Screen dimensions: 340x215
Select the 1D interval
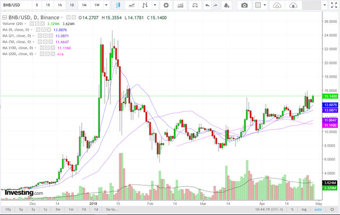pyautogui.click(x=72, y=5)
